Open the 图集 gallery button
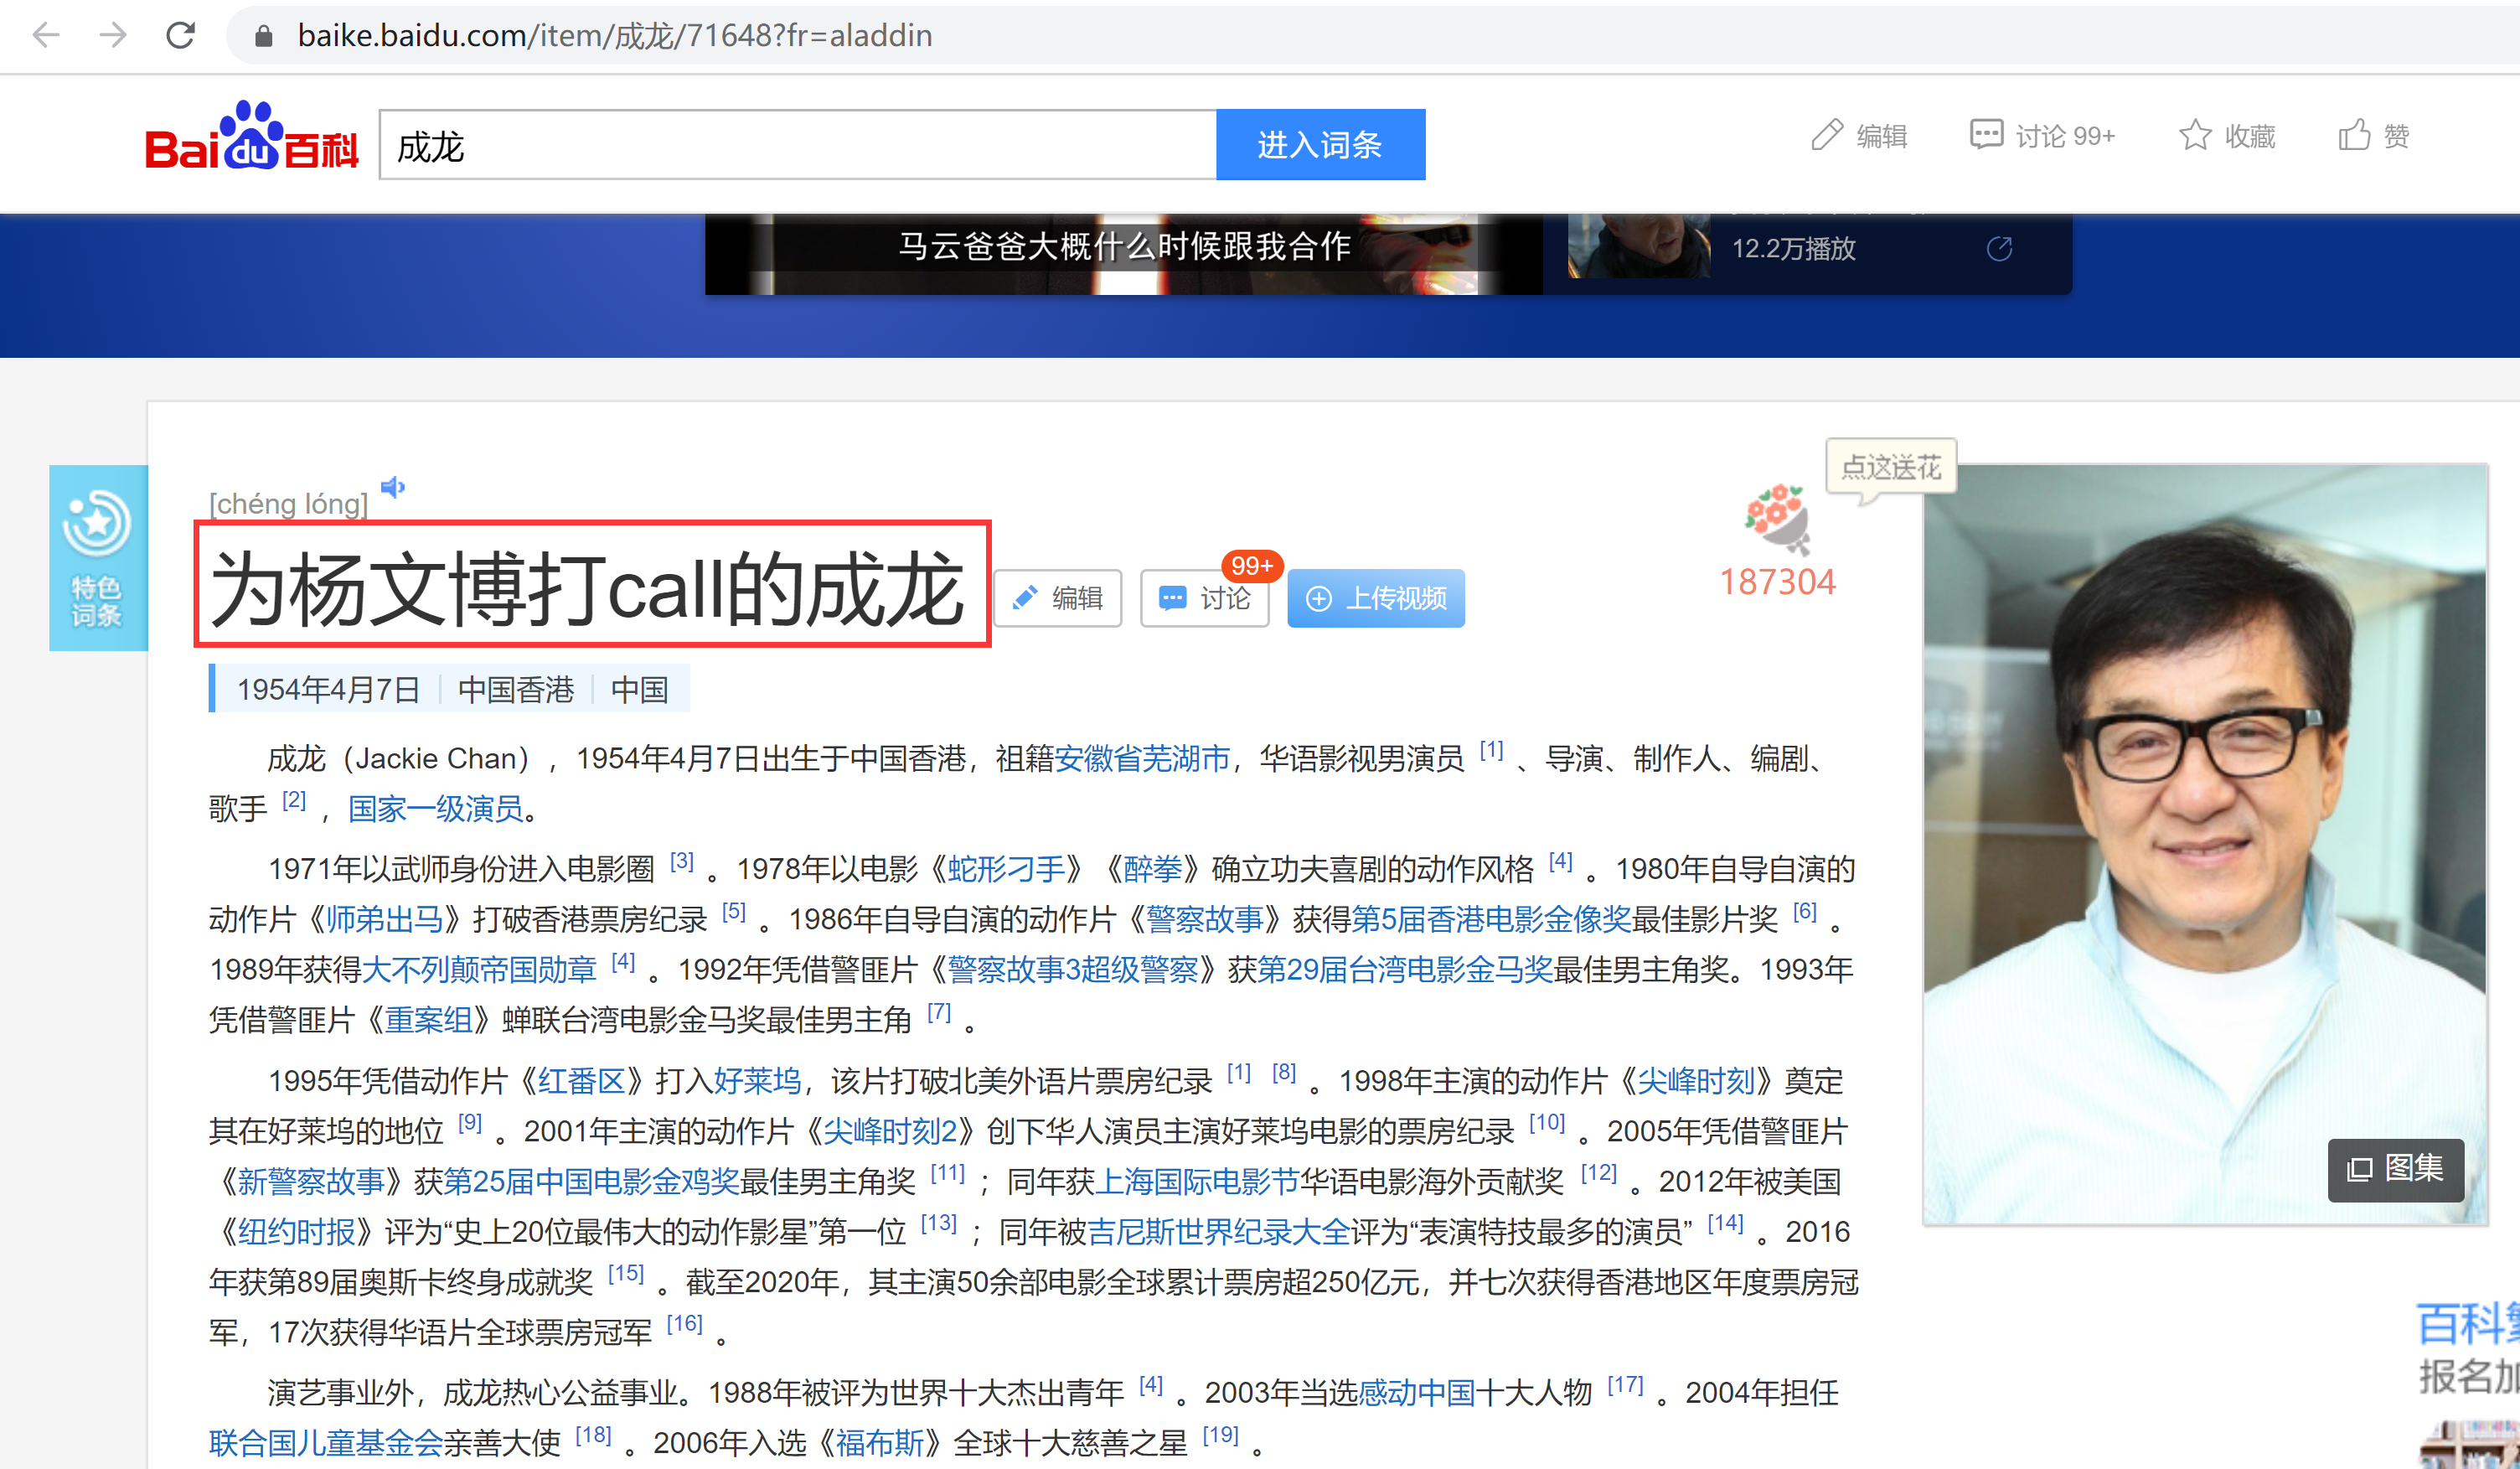The width and height of the screenshot is (2520, 1469). [2395, 1169]
